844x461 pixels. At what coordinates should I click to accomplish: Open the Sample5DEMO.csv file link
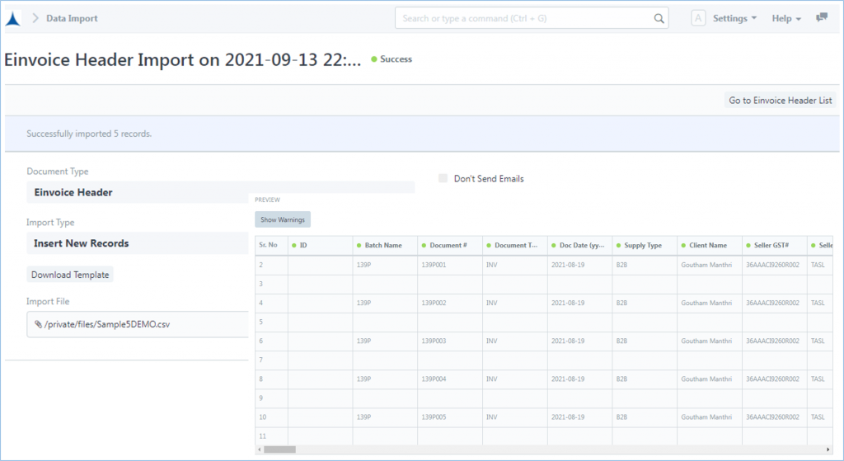[x=107, y=324]
